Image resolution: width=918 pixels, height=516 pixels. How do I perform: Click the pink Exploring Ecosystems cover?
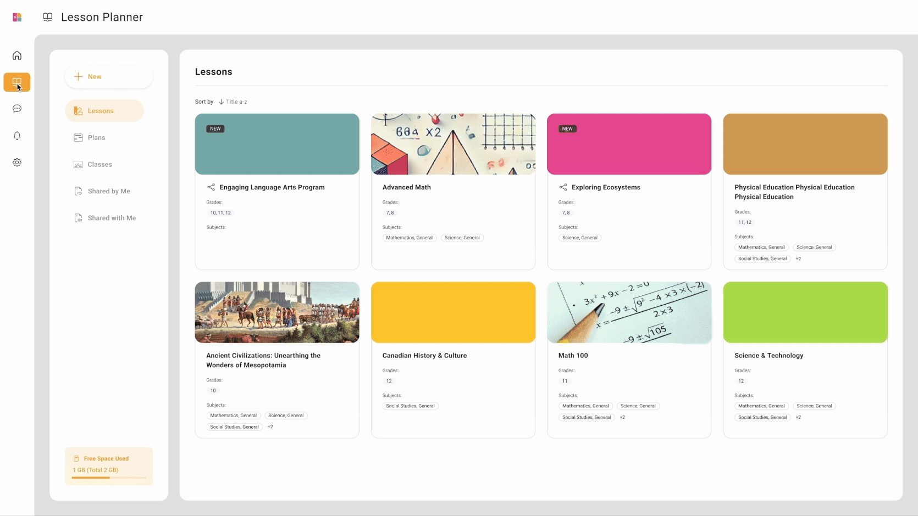point(629,144)
